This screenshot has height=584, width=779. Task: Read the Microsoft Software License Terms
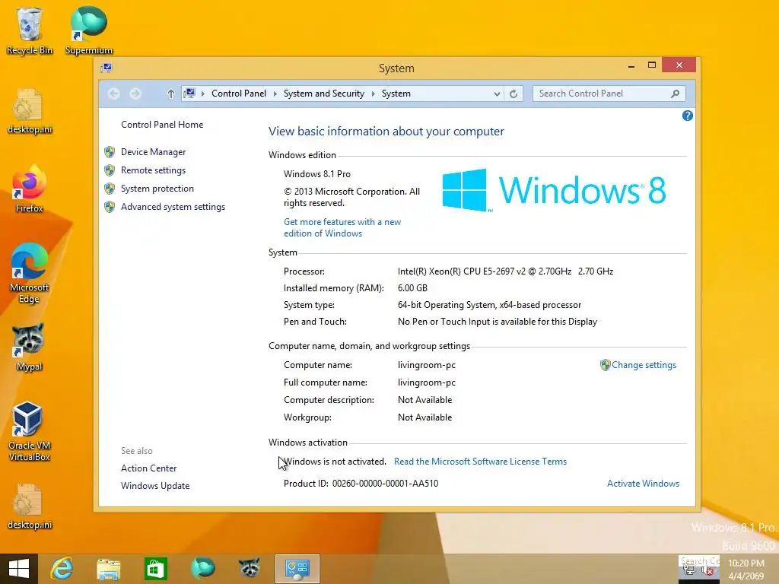480,462
